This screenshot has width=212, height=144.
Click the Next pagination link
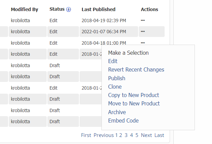point(146,135)
